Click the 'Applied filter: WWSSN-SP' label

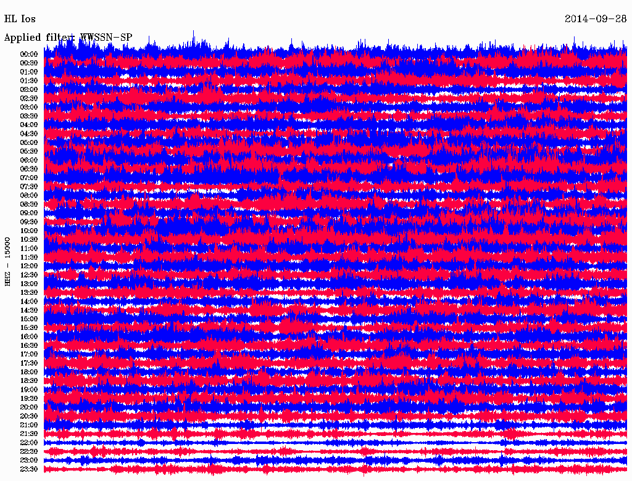coord(68,38)
